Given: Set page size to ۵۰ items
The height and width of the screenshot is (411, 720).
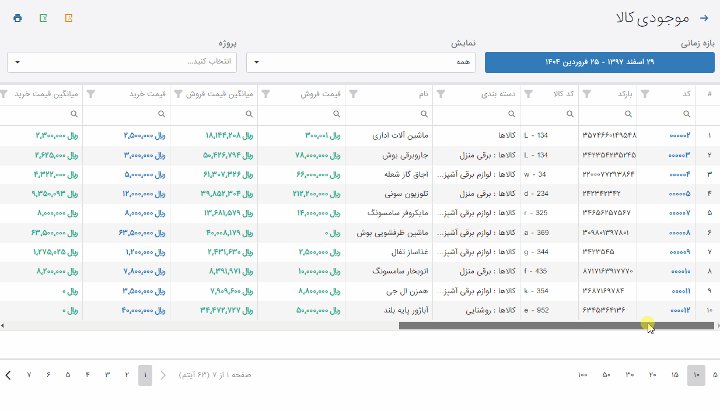Looking at the screenshot, I should pyautogui.click(x=606, y=375).
